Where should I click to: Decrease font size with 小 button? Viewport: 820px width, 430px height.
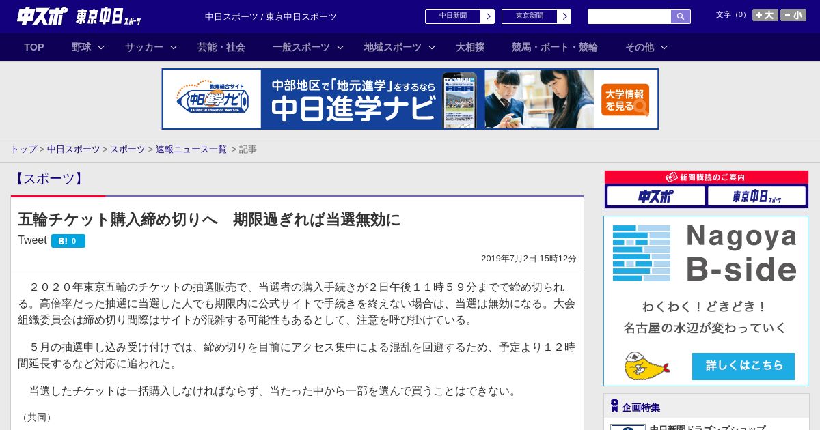pyautogui.click(x=793, y=15)
